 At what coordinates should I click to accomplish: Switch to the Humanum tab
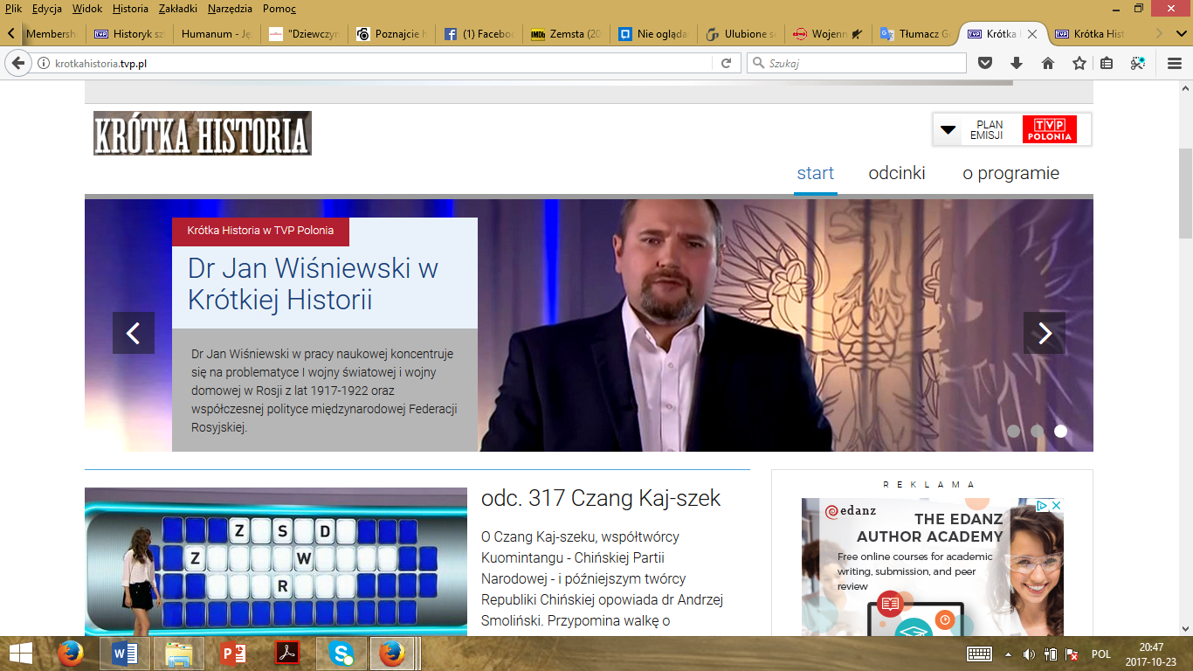pos(217,35)
